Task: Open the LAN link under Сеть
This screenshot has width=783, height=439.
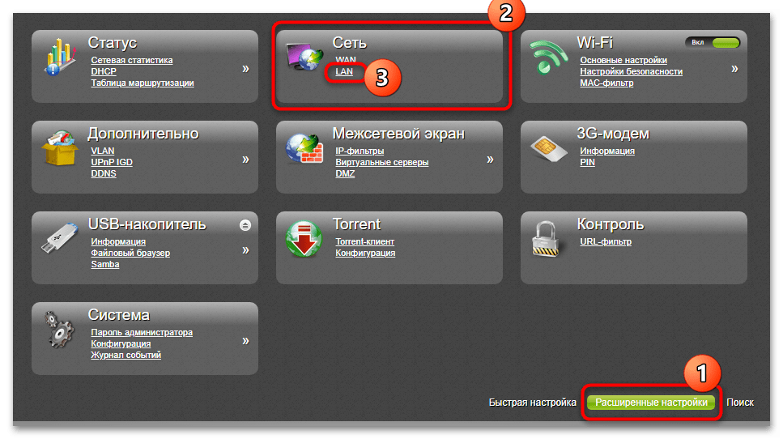Action: tap(344, 71)
